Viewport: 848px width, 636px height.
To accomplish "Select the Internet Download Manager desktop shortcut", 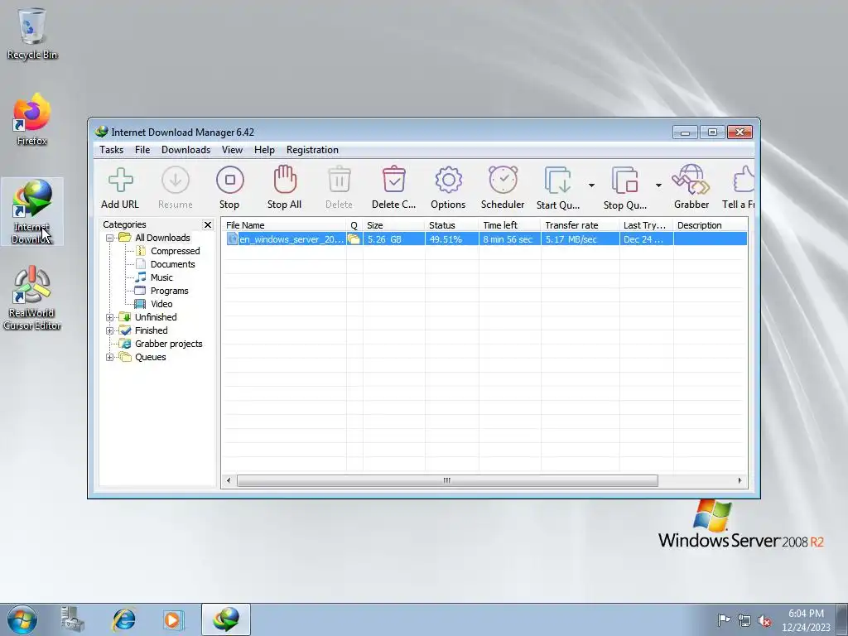I will point(32,211).
